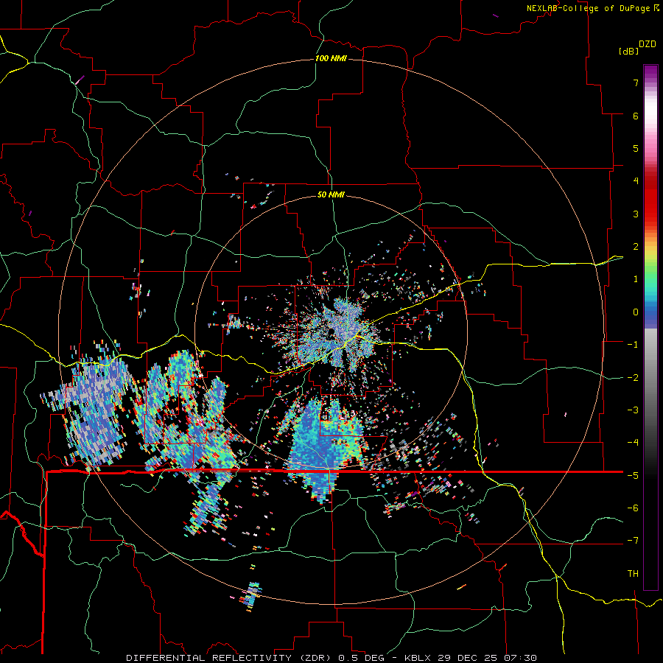This screenshot has height=663, width=663.
Task: Click the -5 dB tick on color scale
Action: point(633,476)
